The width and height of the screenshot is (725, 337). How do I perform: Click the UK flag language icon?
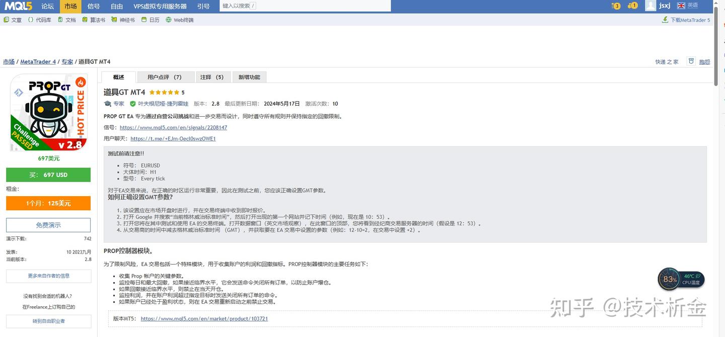[x=681, y=6]
